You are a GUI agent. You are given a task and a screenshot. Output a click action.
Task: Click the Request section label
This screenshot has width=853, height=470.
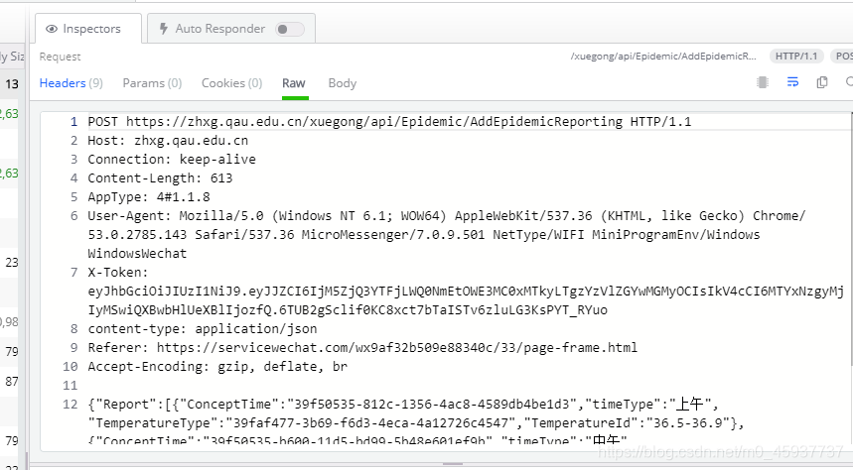(60, 57)
